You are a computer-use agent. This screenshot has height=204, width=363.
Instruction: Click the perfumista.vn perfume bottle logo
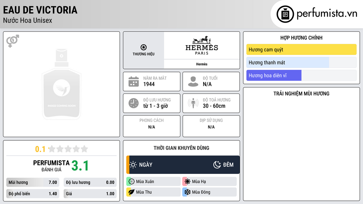285,14
